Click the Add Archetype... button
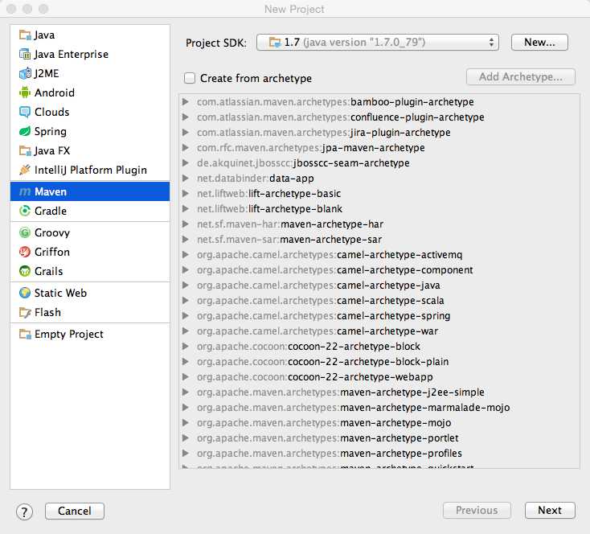The height and width of the screenshot is (534, 590). (521, 77)
